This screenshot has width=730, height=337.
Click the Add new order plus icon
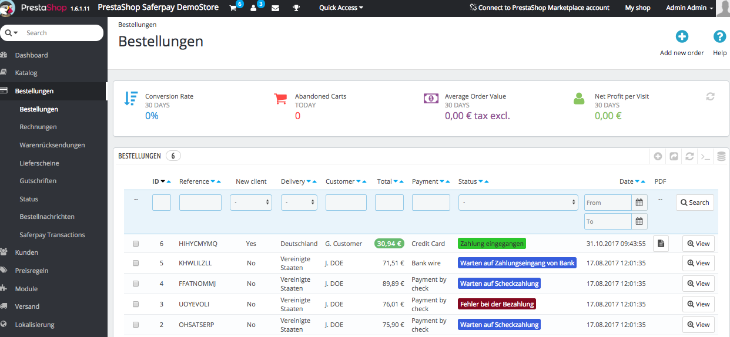pyautogui.click(x=682, y=37)
